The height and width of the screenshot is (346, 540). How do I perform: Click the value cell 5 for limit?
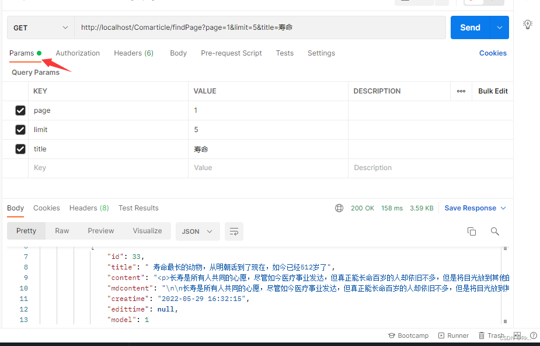[x=269, y=130]
